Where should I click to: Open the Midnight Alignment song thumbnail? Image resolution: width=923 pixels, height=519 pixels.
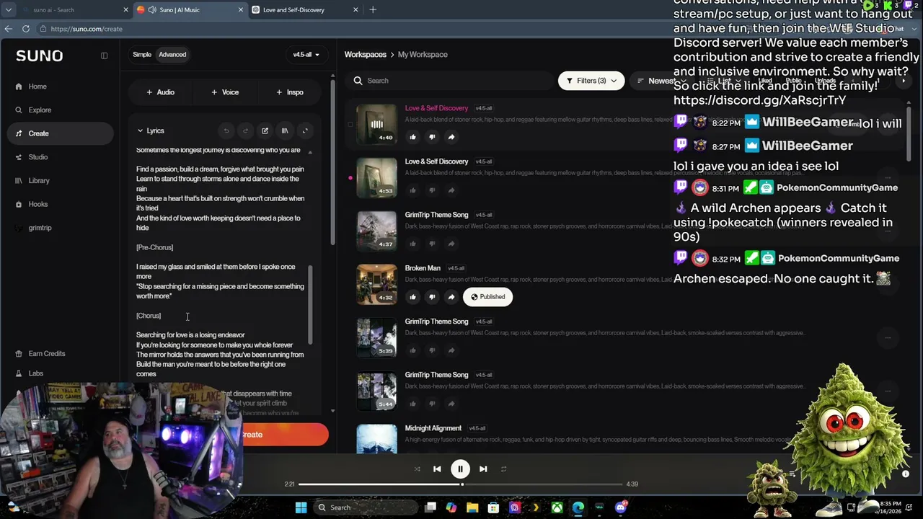click(376, 440)
